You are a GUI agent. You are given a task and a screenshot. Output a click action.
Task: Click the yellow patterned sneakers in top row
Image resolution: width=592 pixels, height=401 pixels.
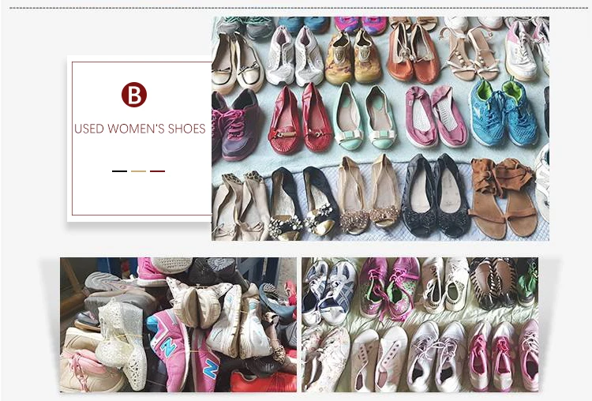353,57
